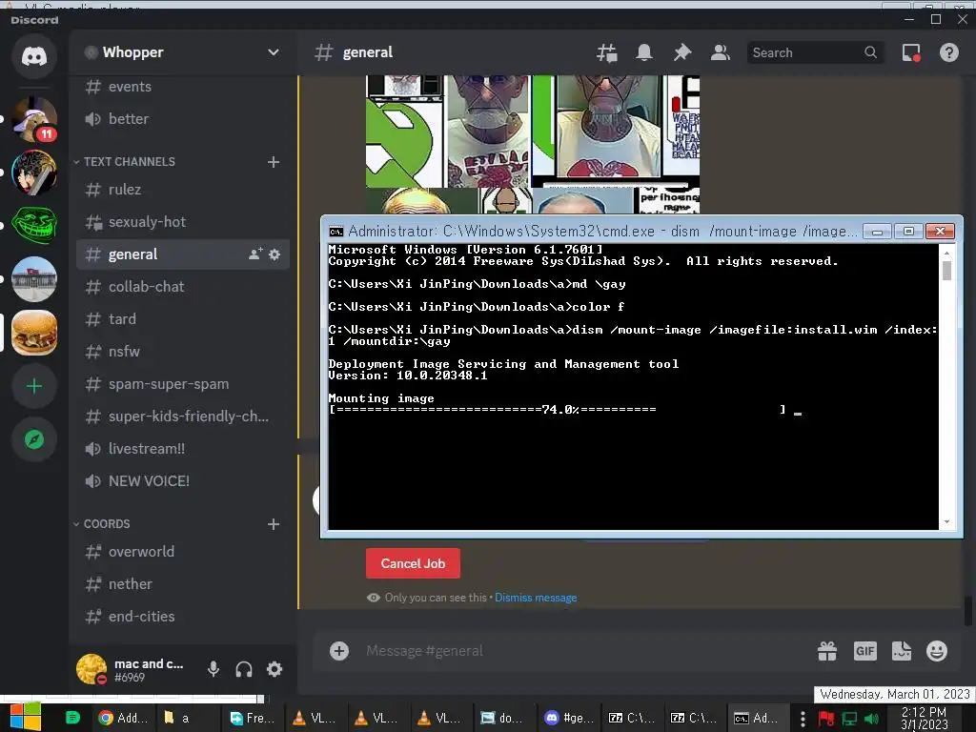Open the super-kids-friendly channel
This screenshot has width=976, height=732.
(x=182, y=417)
